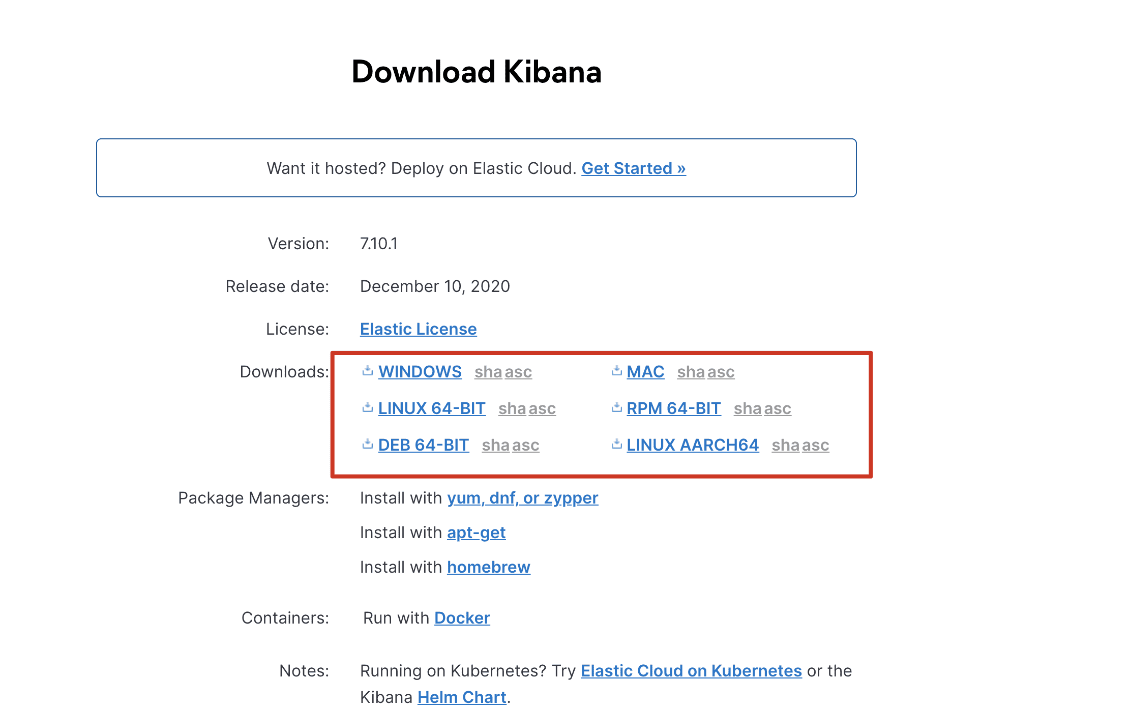Open the Get Started link
The width and height of the screenshot is (1129, 709).
coord(633,168)
